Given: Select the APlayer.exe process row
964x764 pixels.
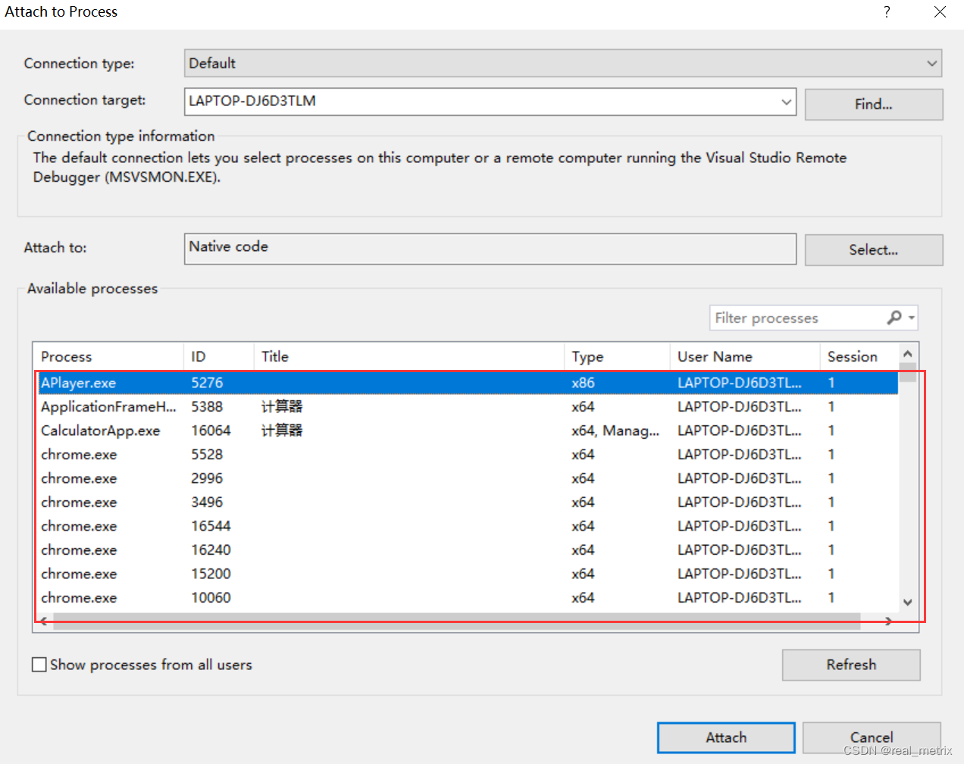Looking at the screenshot, I should pos(468,383).
